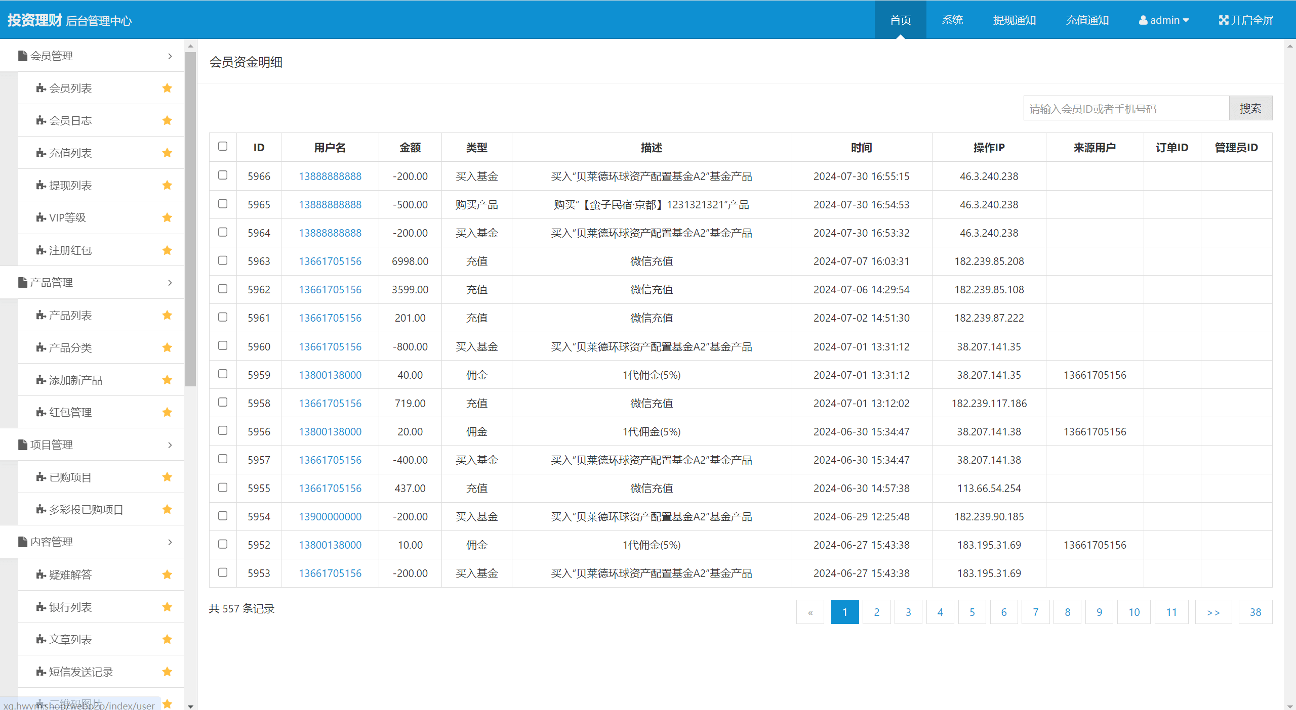Viewport: 1296px width, 710px height.
Task: Click the star icon next to 会员列表
Action: [167, 88]
